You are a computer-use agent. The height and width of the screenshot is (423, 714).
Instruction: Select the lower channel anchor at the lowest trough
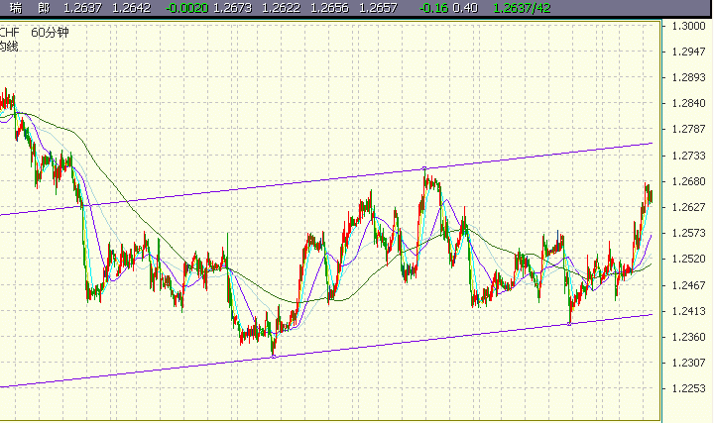pos(274,357)
